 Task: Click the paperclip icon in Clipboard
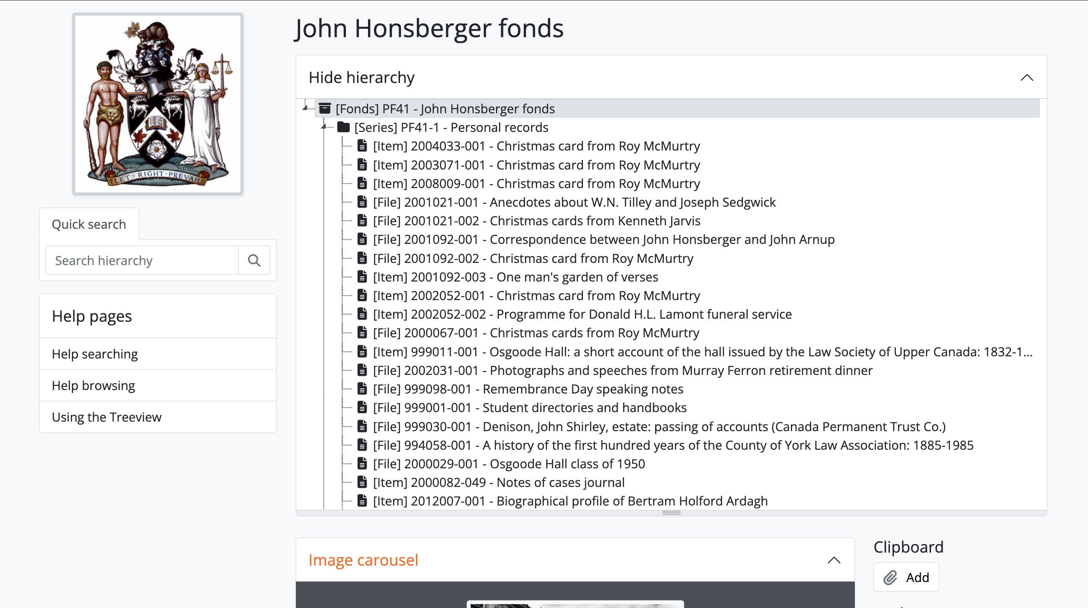(x=890, y=577)
